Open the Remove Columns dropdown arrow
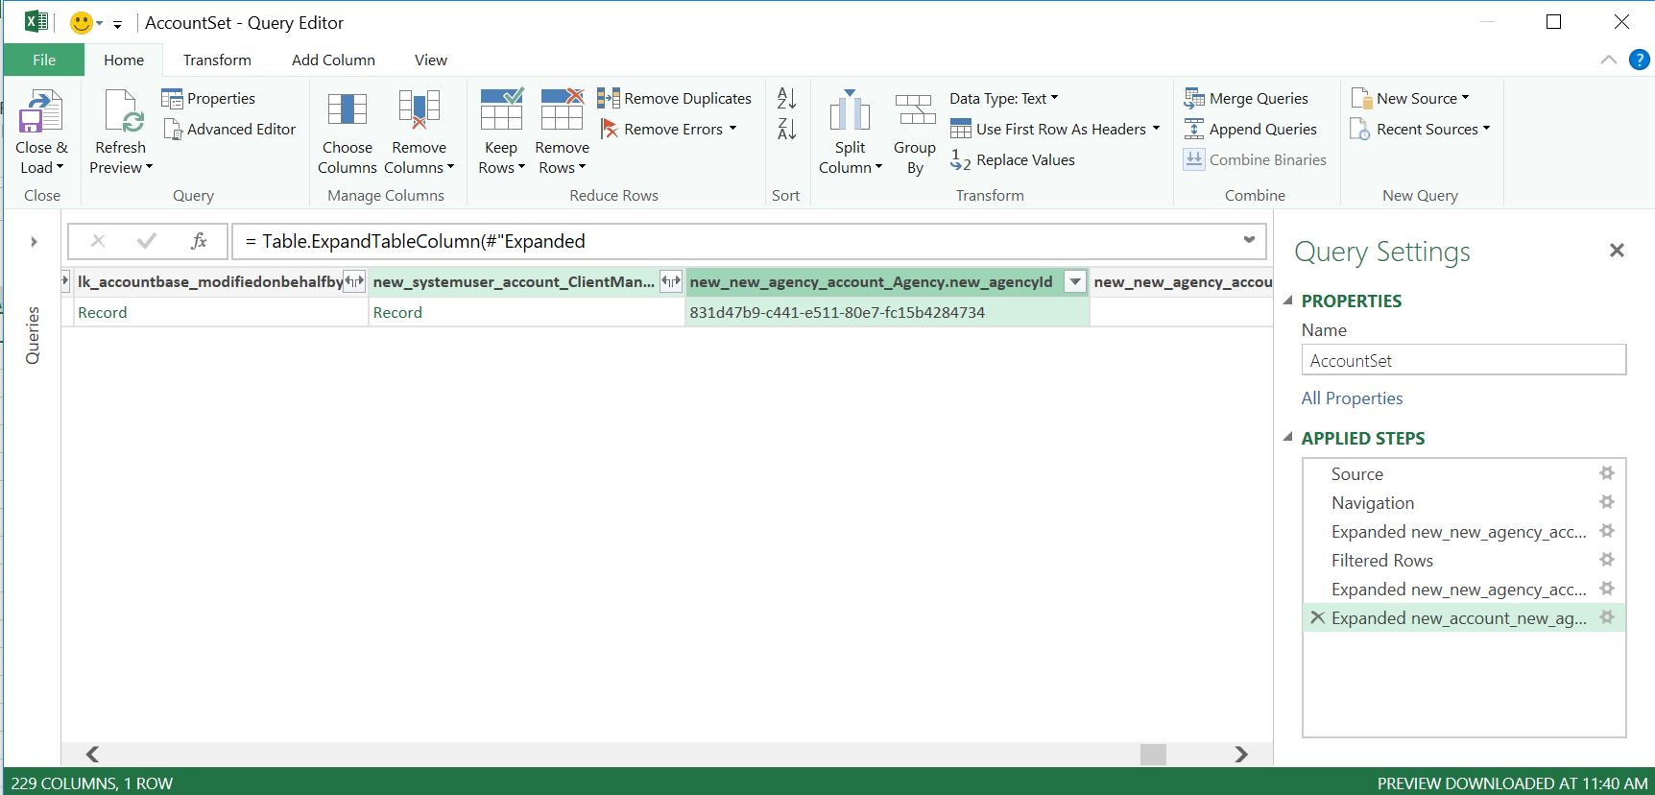 450,167
